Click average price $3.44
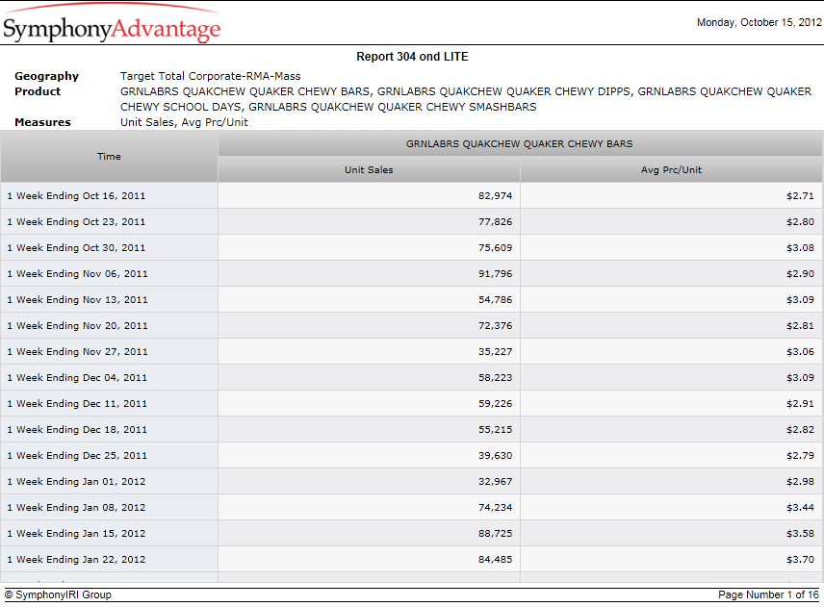The image size is (824, 607). coord(800,508)
